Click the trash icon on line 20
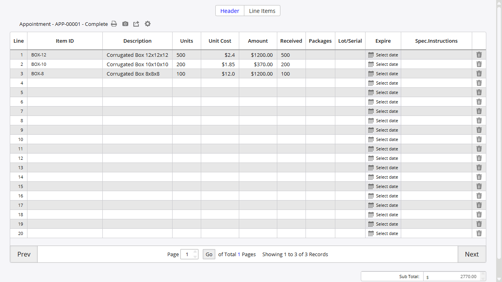This screenshot has height=282, width=502. click(x=479, y=233)
